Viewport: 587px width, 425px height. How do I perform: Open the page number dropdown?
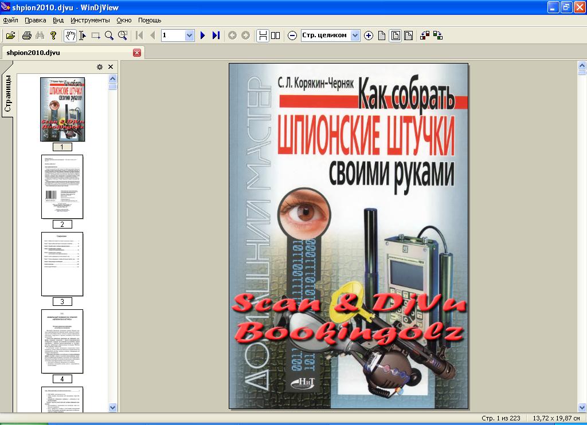pyautogui.click(x=190, y=36)
